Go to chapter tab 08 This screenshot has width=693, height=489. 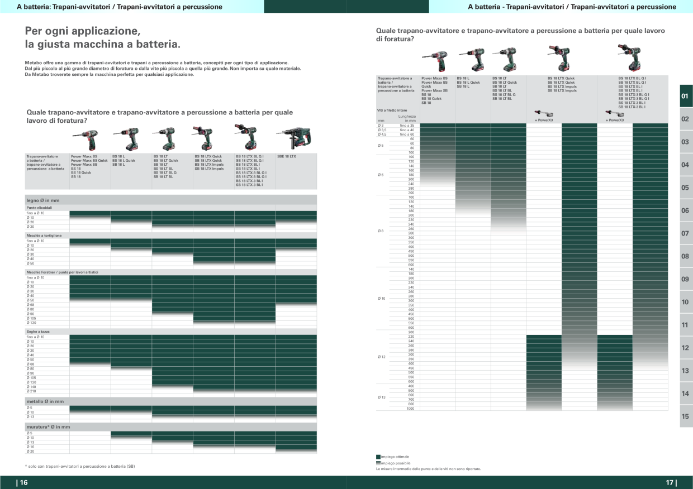[686, 256]
